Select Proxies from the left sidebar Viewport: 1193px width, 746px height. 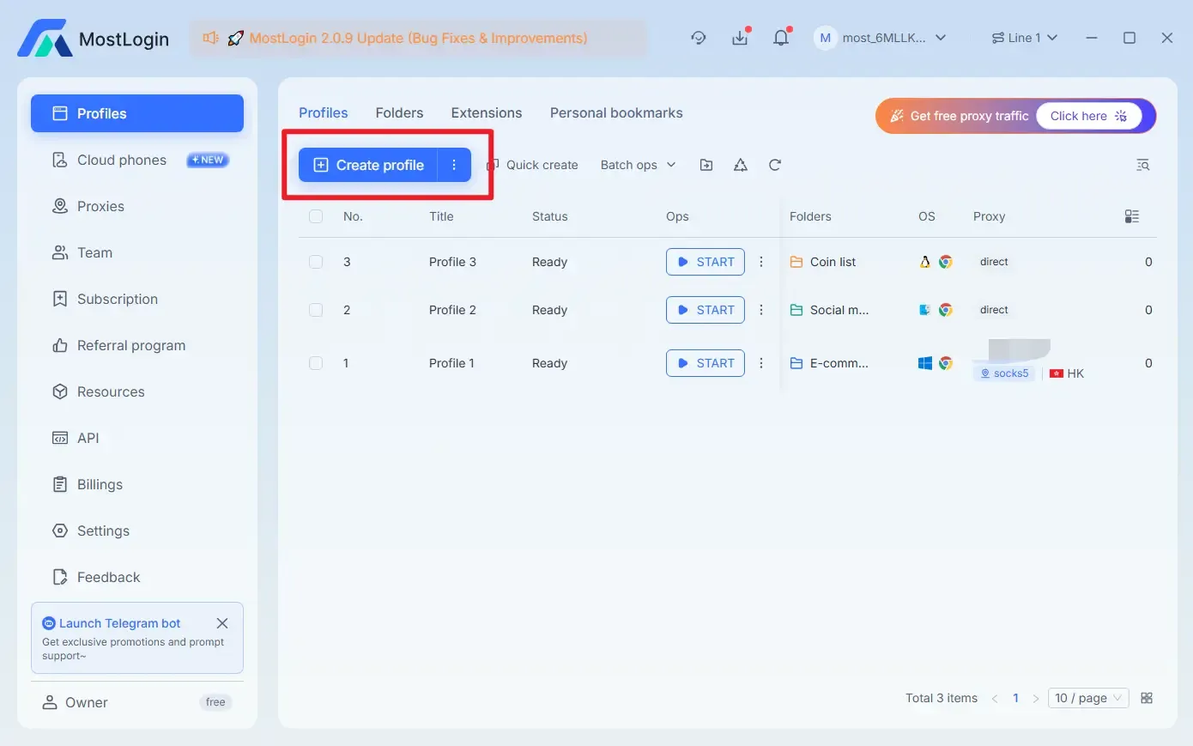pos(100,206)
